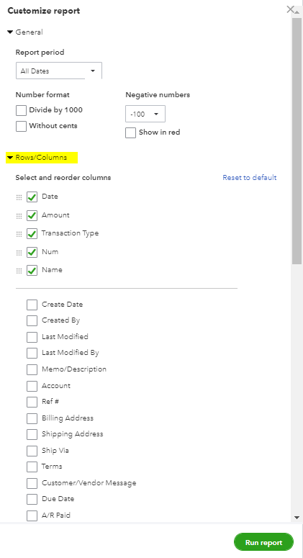Click the Reset to default link

pos(250,178)
